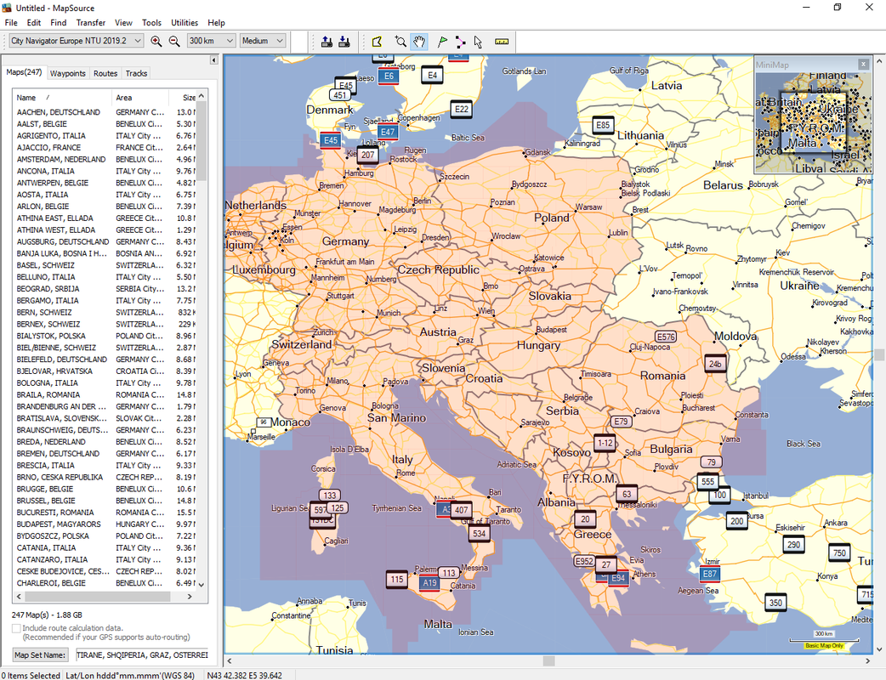This screenshot has width=886, height=680.
Task: Select BASEL, SCHWEIZ map row
Action: (105, 265)
